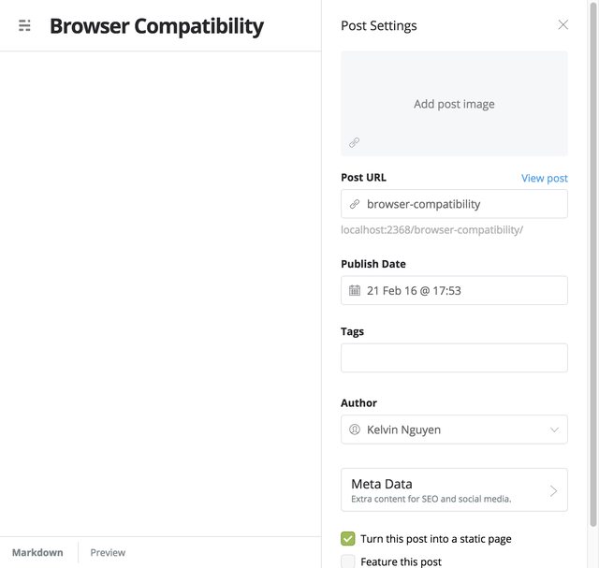Click the Author dropdown chevron arrow
Viewport: 599px width, 568px height.
554,430
